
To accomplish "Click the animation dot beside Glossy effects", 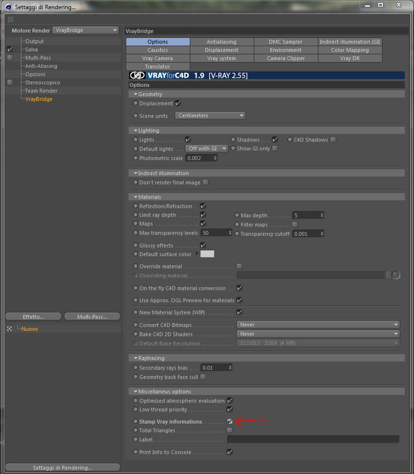I will tap(135, 245).
